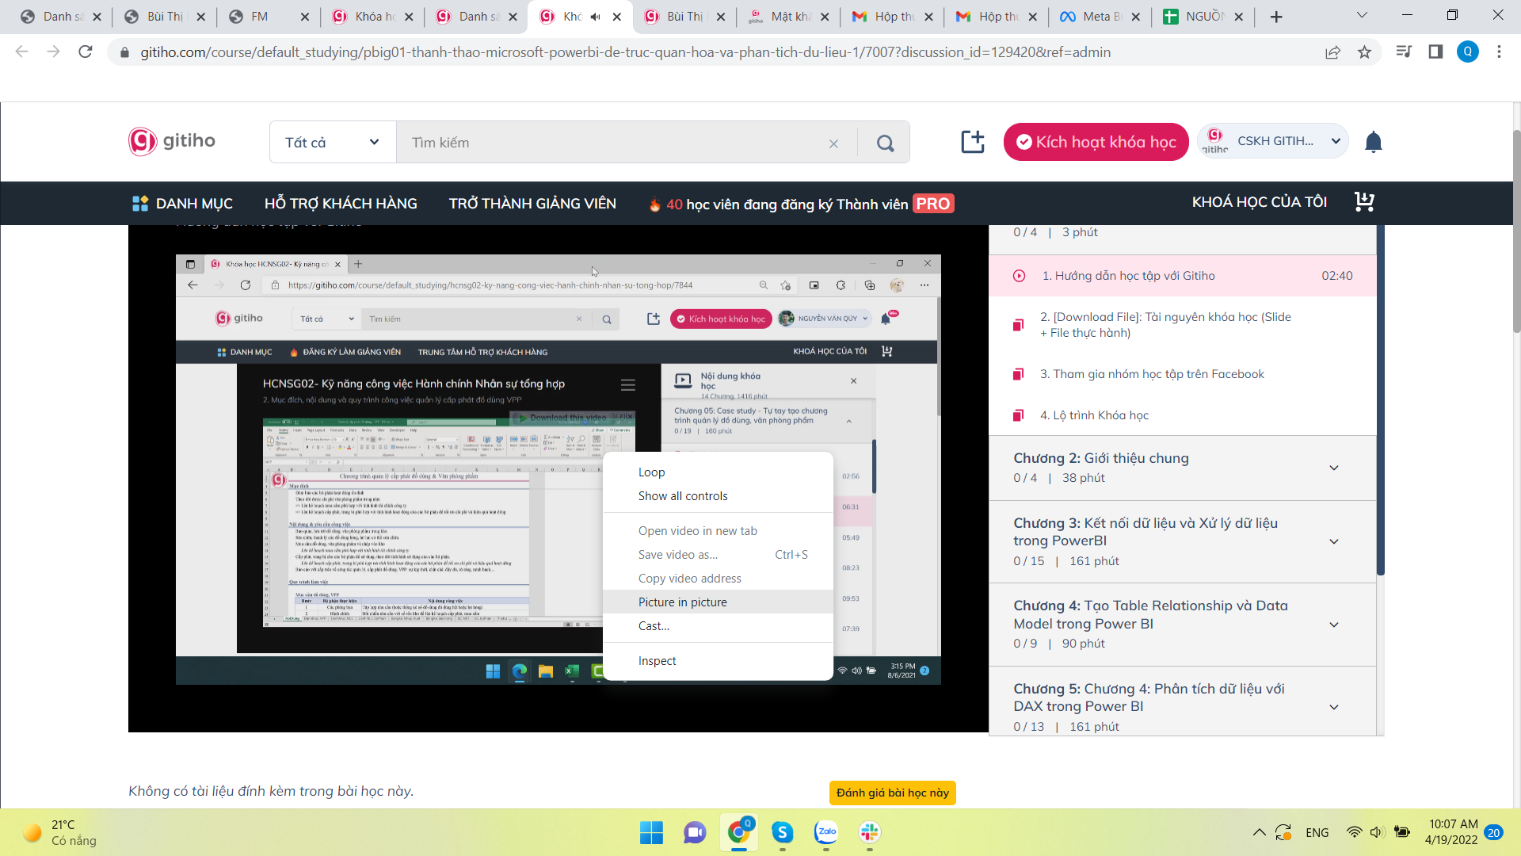Click Kích hoạt khóa học button

1096,142
